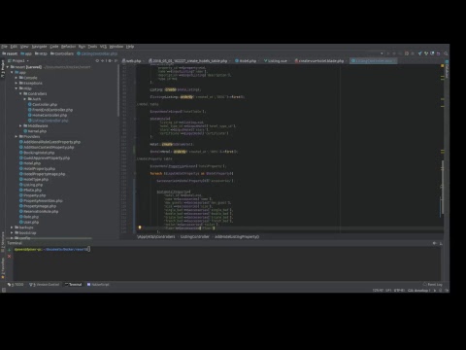Open the File menu
The image size is (466, 350).
tap(4, 47)
